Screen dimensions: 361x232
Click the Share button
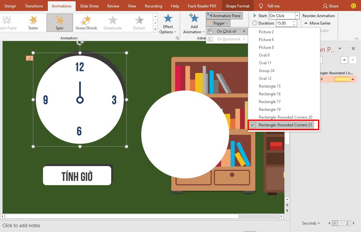pyautogui.click(x=331, y=6)
